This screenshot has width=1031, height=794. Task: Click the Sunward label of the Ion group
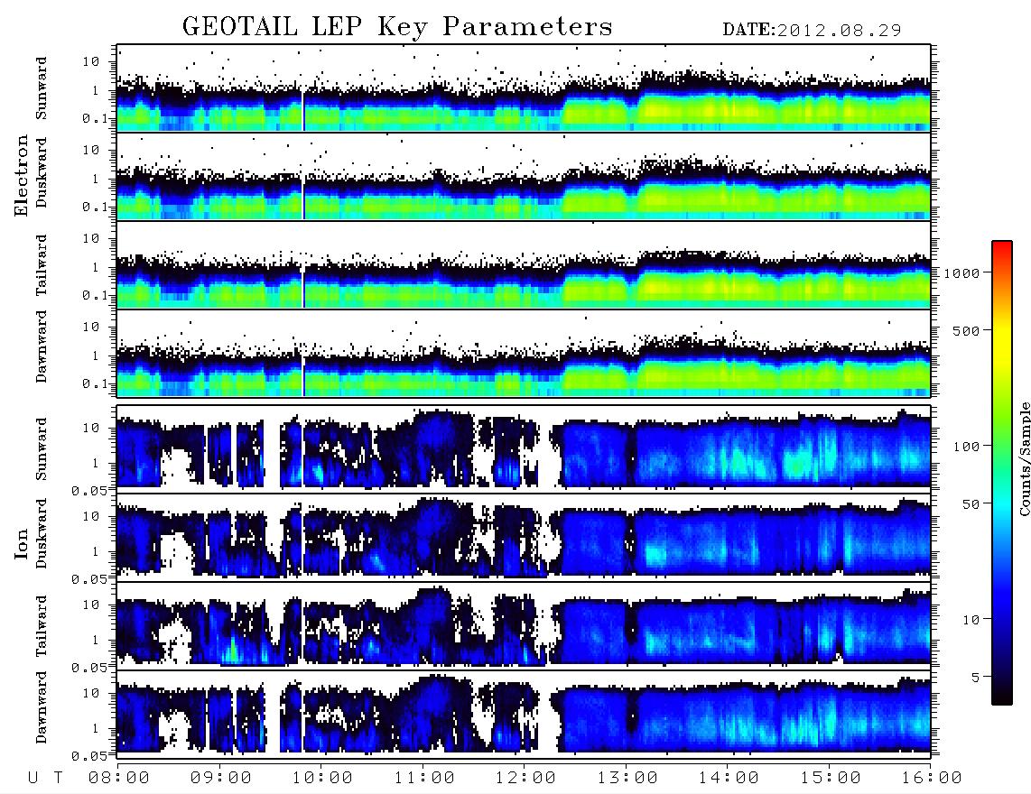pyautogui.click(x=42, y=449)
